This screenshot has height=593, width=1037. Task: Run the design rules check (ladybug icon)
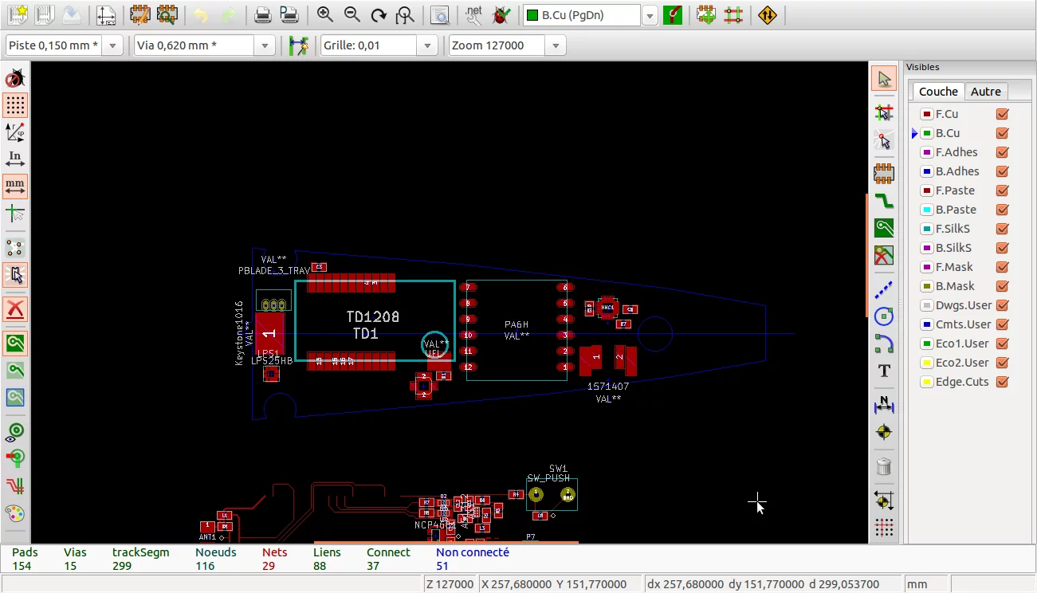click(501, 15)
